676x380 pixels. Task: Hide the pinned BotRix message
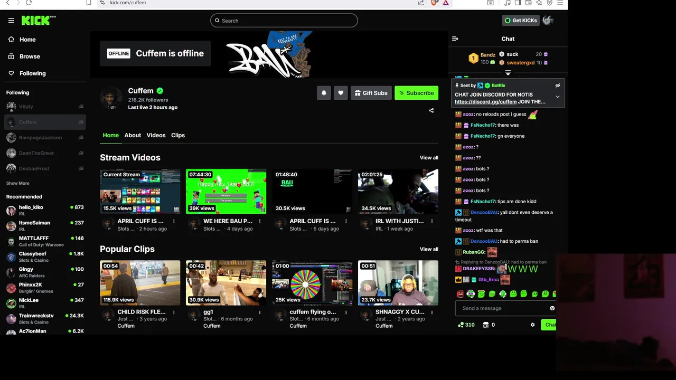click(x=557, y=85)
